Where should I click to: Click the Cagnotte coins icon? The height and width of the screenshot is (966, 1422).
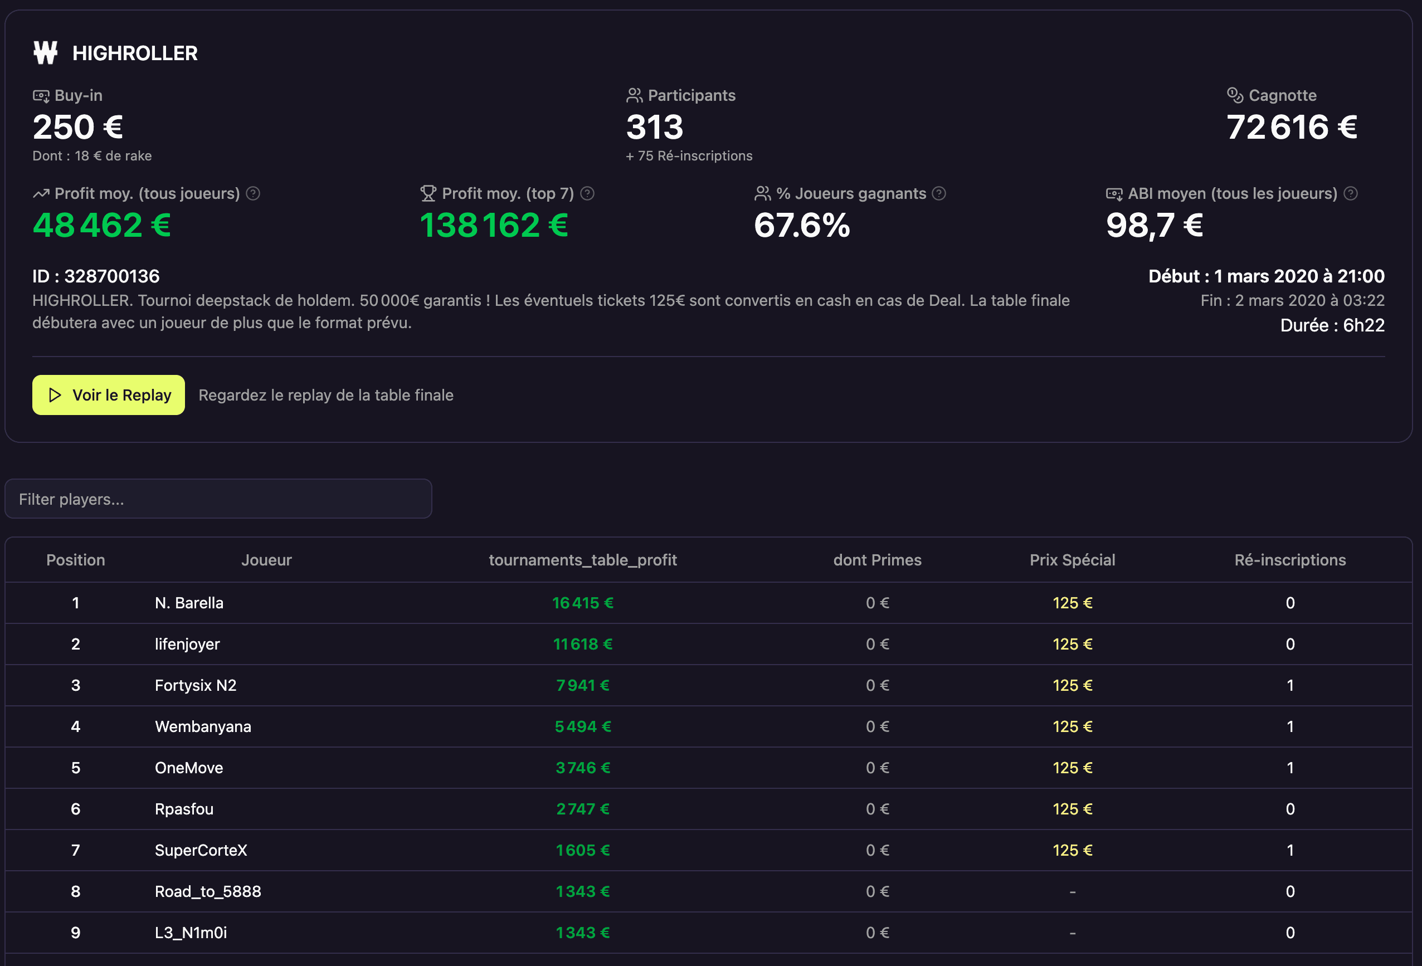click(x=1235, y=95)
